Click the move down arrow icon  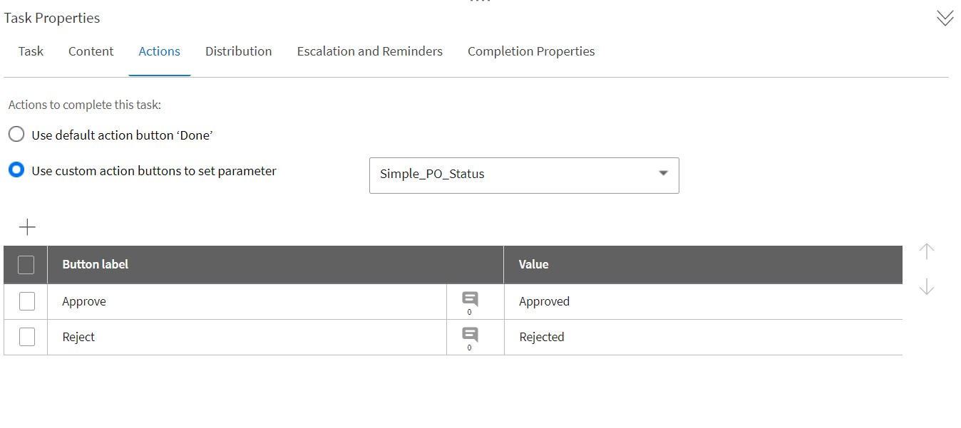[x=926, y=287]
